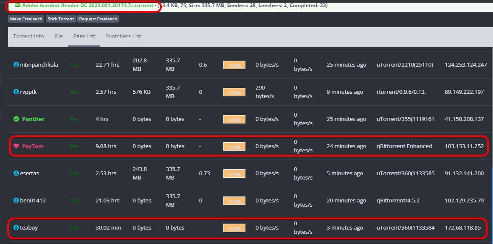Click the green torrent file icon beside Adobe Acrobat title

pos(17,4)
